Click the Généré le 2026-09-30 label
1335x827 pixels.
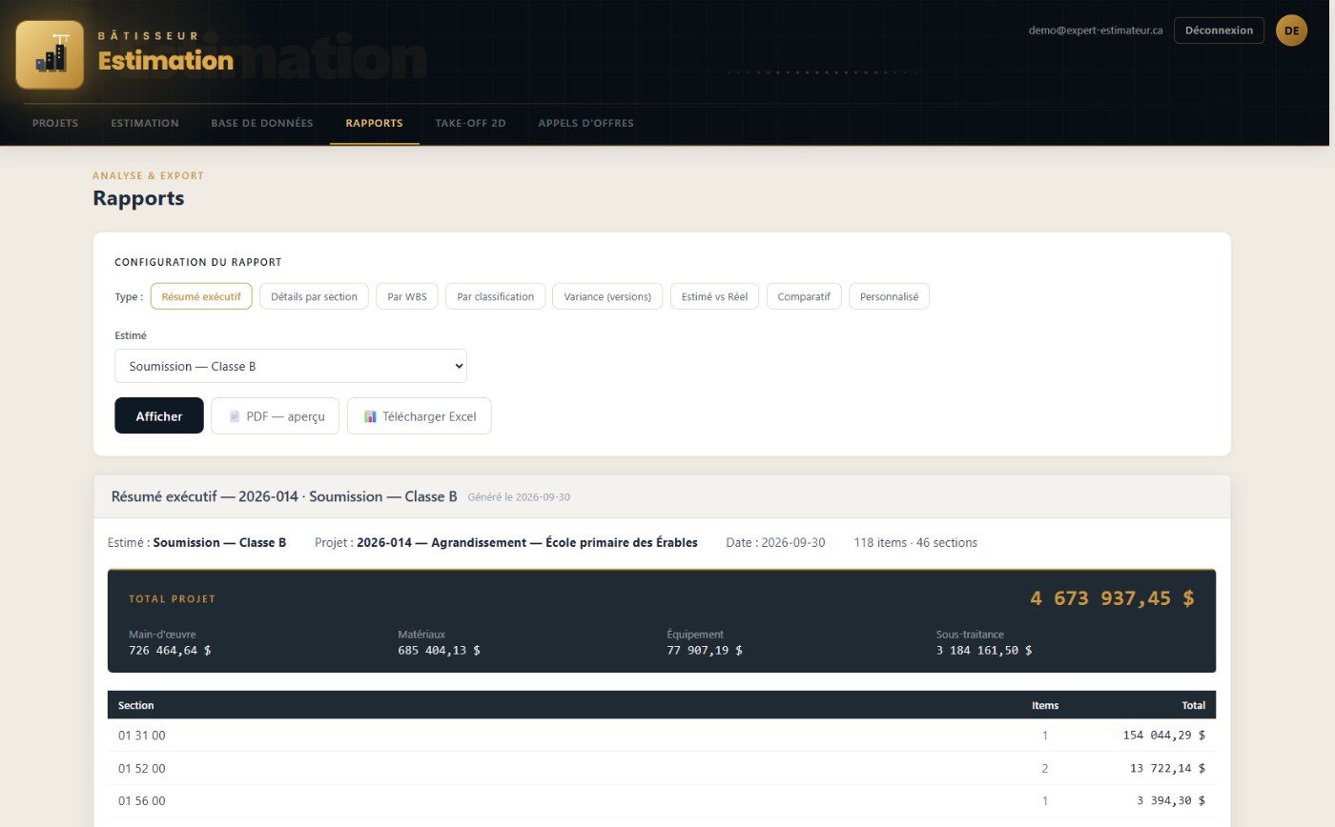519,497
